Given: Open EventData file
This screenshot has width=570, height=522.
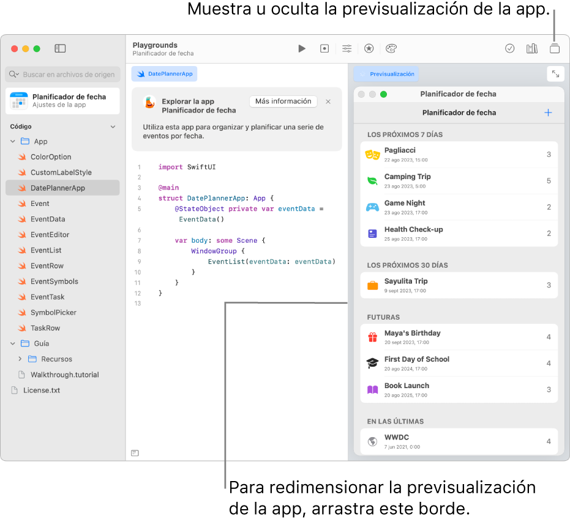Looking at the screenshot, I should 62,219.
